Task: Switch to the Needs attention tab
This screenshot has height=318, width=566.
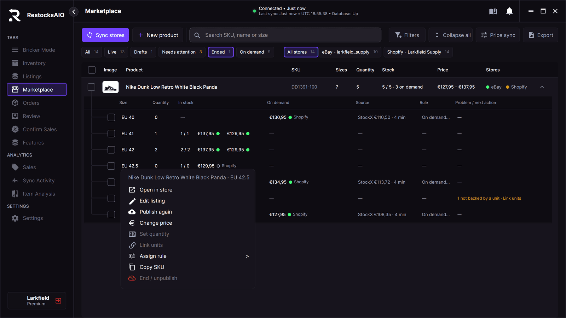Action: click(182, 52)
